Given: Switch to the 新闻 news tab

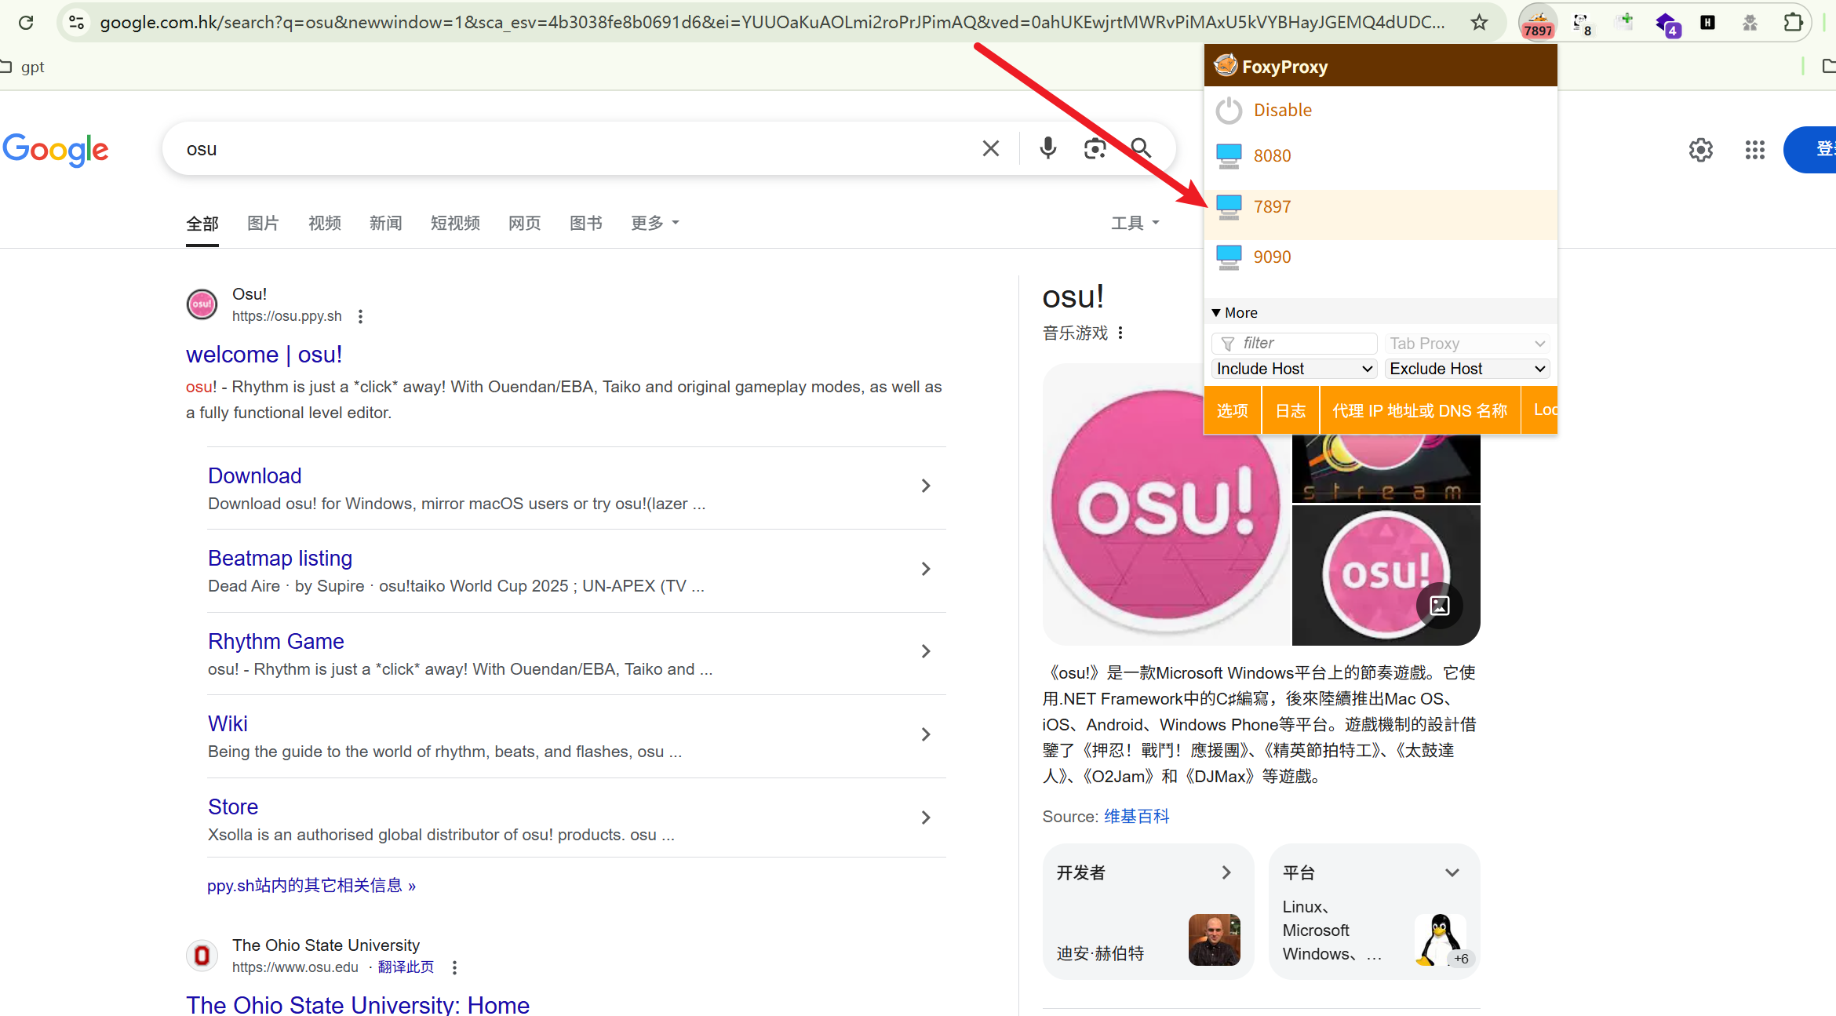Looking at the screenshot, I should (x=386, y=224).
